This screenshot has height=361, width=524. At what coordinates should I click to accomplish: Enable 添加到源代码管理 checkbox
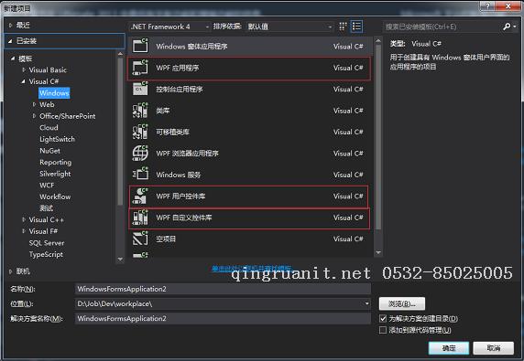383,330
